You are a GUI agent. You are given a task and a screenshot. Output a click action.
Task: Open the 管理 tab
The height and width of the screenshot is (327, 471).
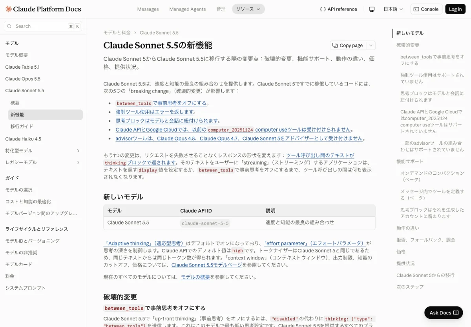[221, 9]
